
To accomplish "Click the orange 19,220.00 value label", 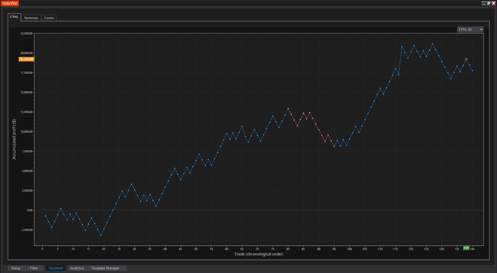I will click(26, 59).
